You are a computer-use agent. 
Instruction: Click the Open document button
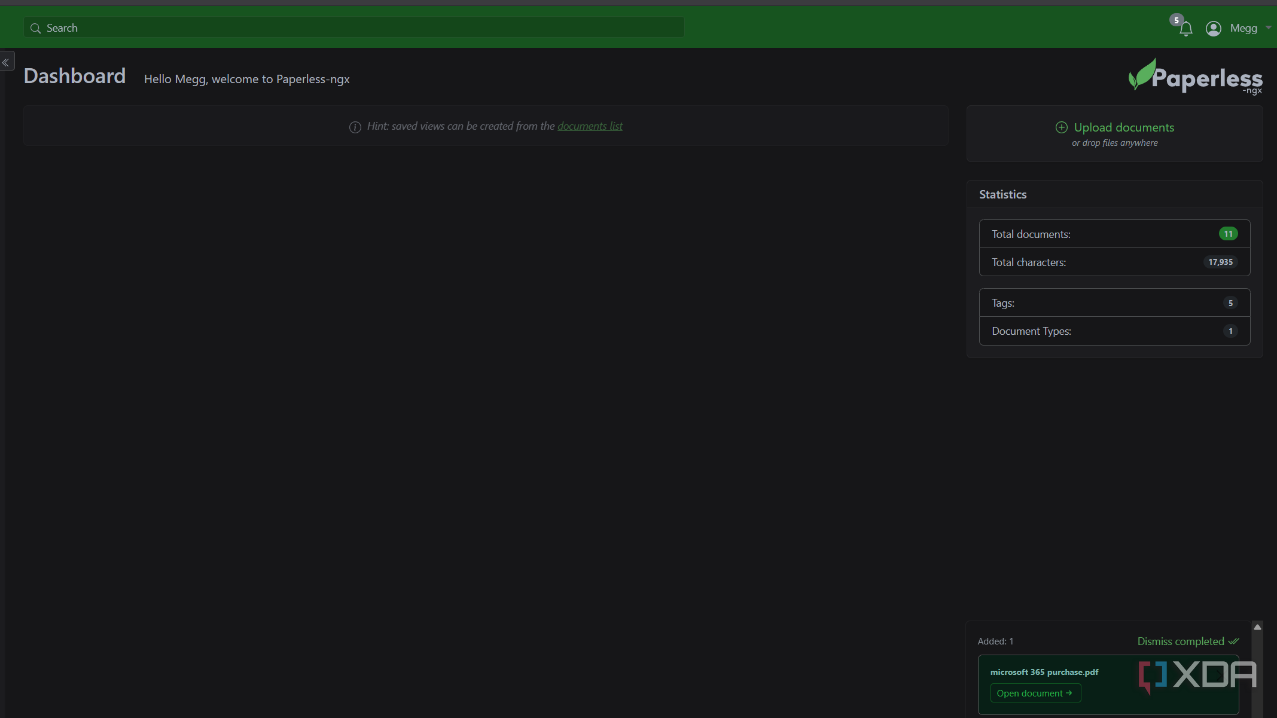pos(1035,693)
